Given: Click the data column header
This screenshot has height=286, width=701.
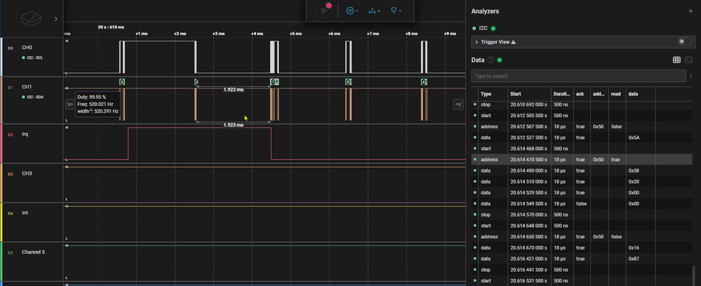Looking at the screenshot, I should click(x=633, y=95).
